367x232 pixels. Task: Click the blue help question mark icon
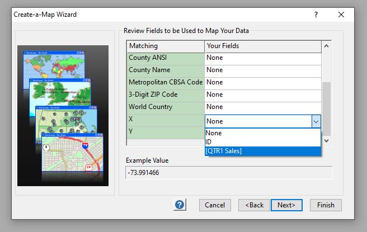(180, 205)
